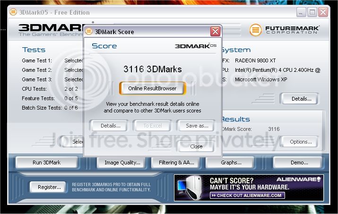Click the 'Batch Size Tests:' label
Viewport: 338px width, 214px height.
coord(42,108)
